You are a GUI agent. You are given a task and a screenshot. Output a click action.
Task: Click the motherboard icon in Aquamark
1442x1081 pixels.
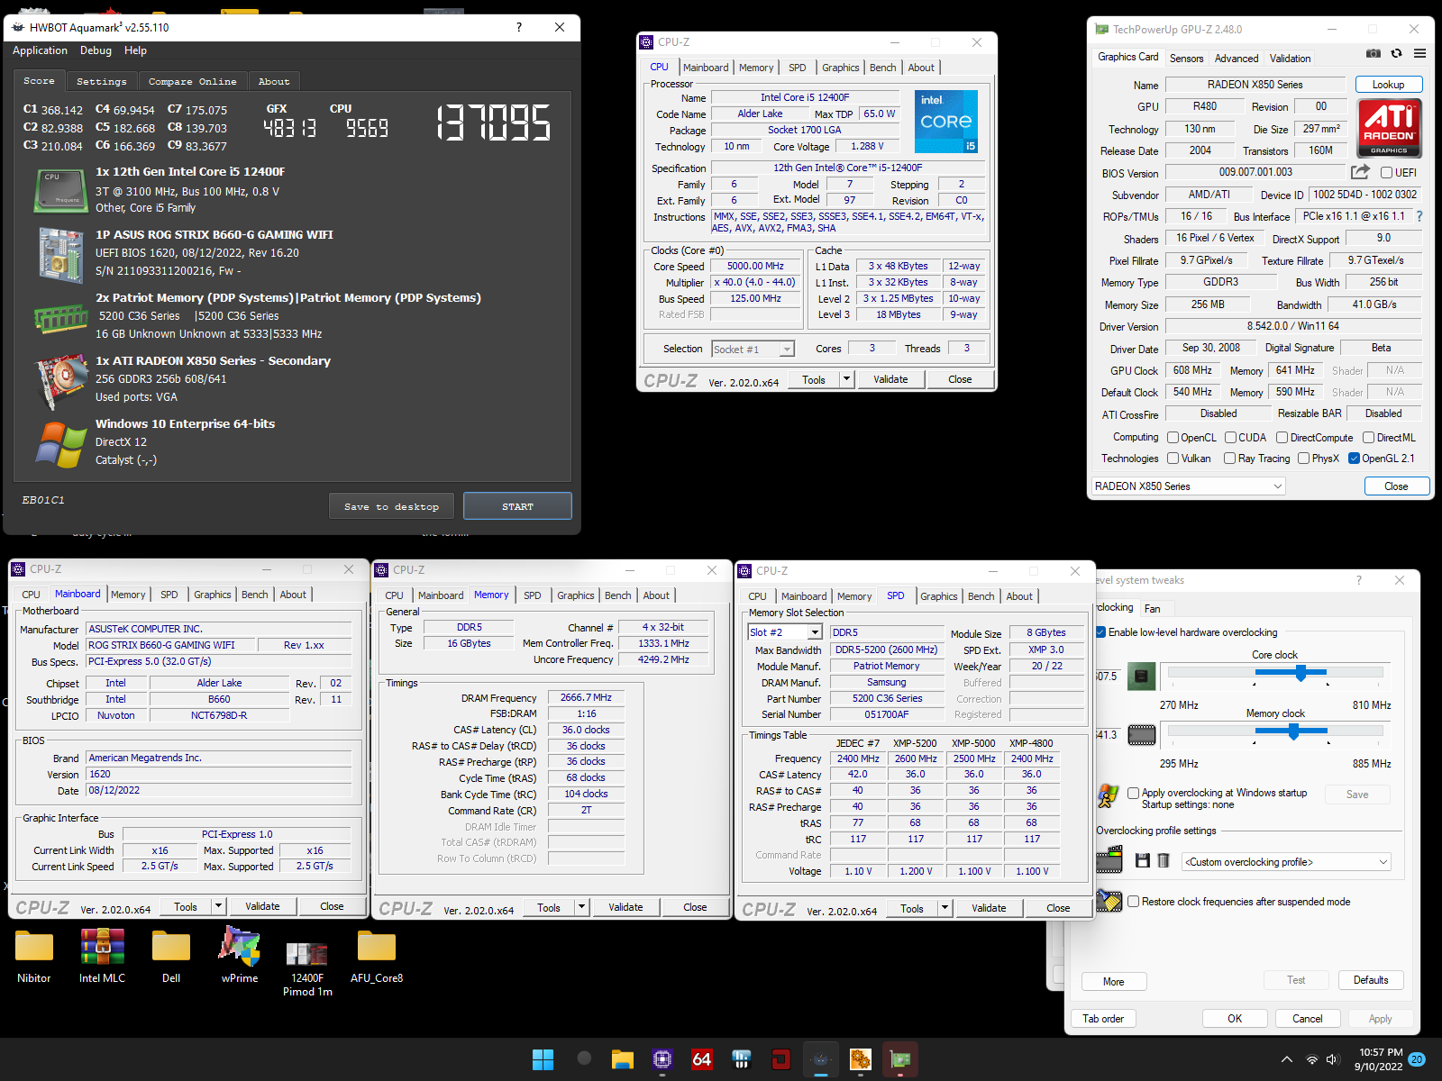pos(61,255)
